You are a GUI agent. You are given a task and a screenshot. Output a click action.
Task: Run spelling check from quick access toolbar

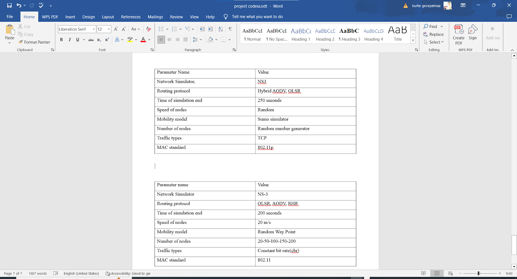[41, 5]
